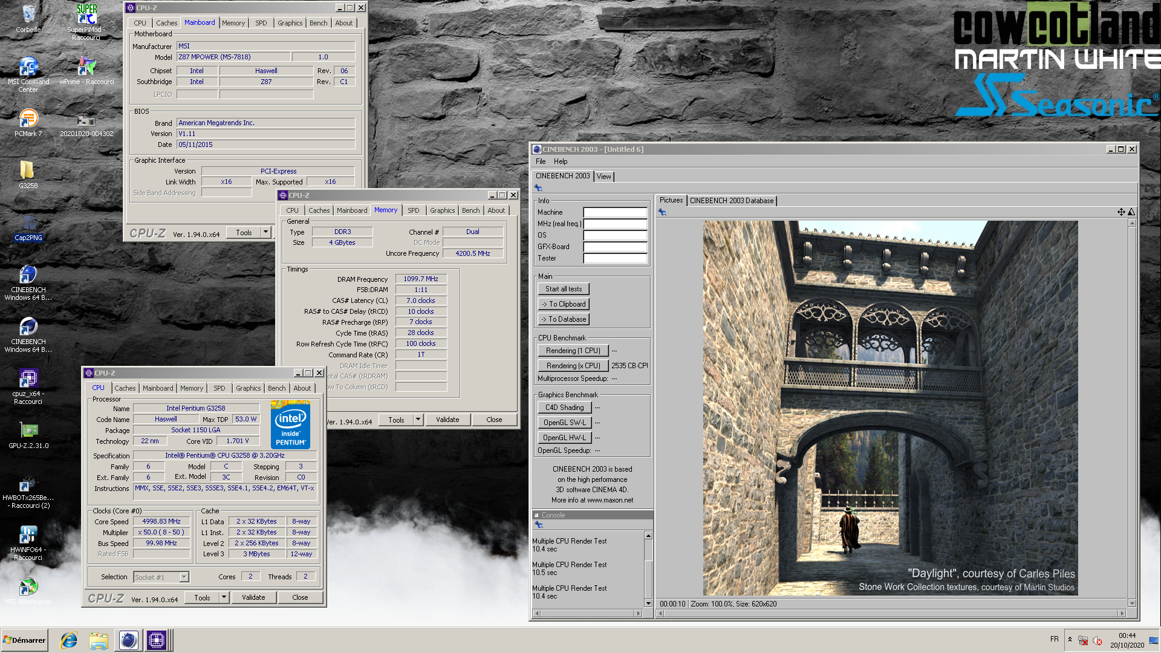Click the pin icon under the CINEBENCH 2003 tab
This screenshot has height=653, width=1161.
538,188
